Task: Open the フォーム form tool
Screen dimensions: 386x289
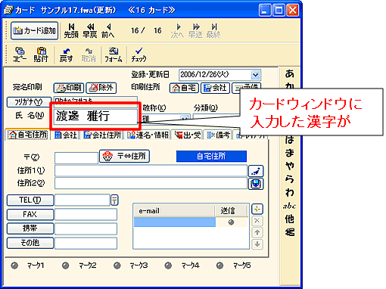Action: tap(114, 54)
